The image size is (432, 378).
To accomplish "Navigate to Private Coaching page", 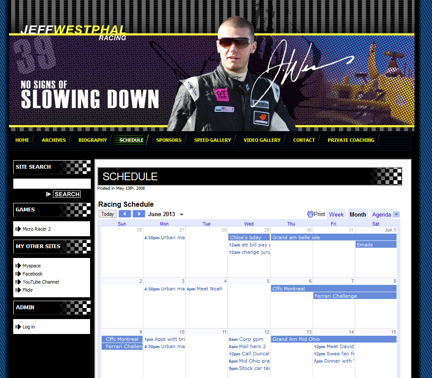I will [351, 140].
